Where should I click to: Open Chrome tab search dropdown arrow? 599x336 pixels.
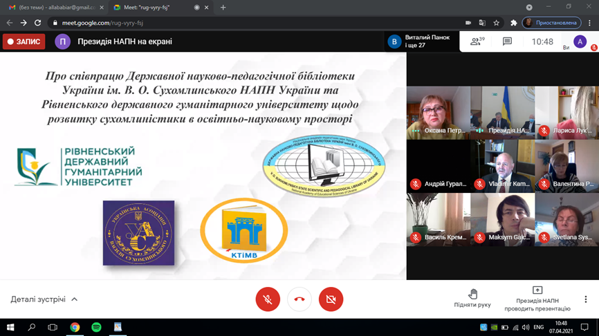click(x=529, y=7)
